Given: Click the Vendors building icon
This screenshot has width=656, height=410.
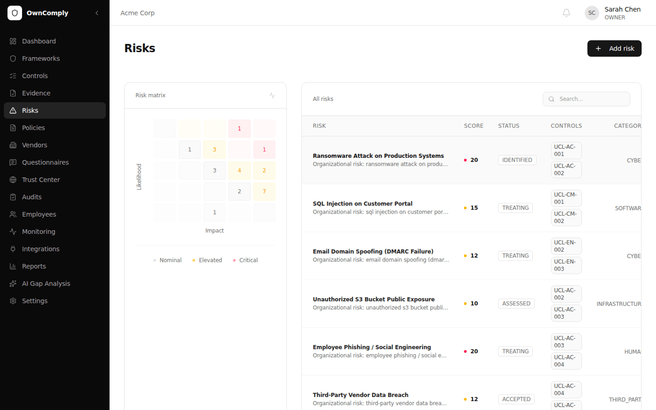Looking at the screenshot, I should [13, 145].
